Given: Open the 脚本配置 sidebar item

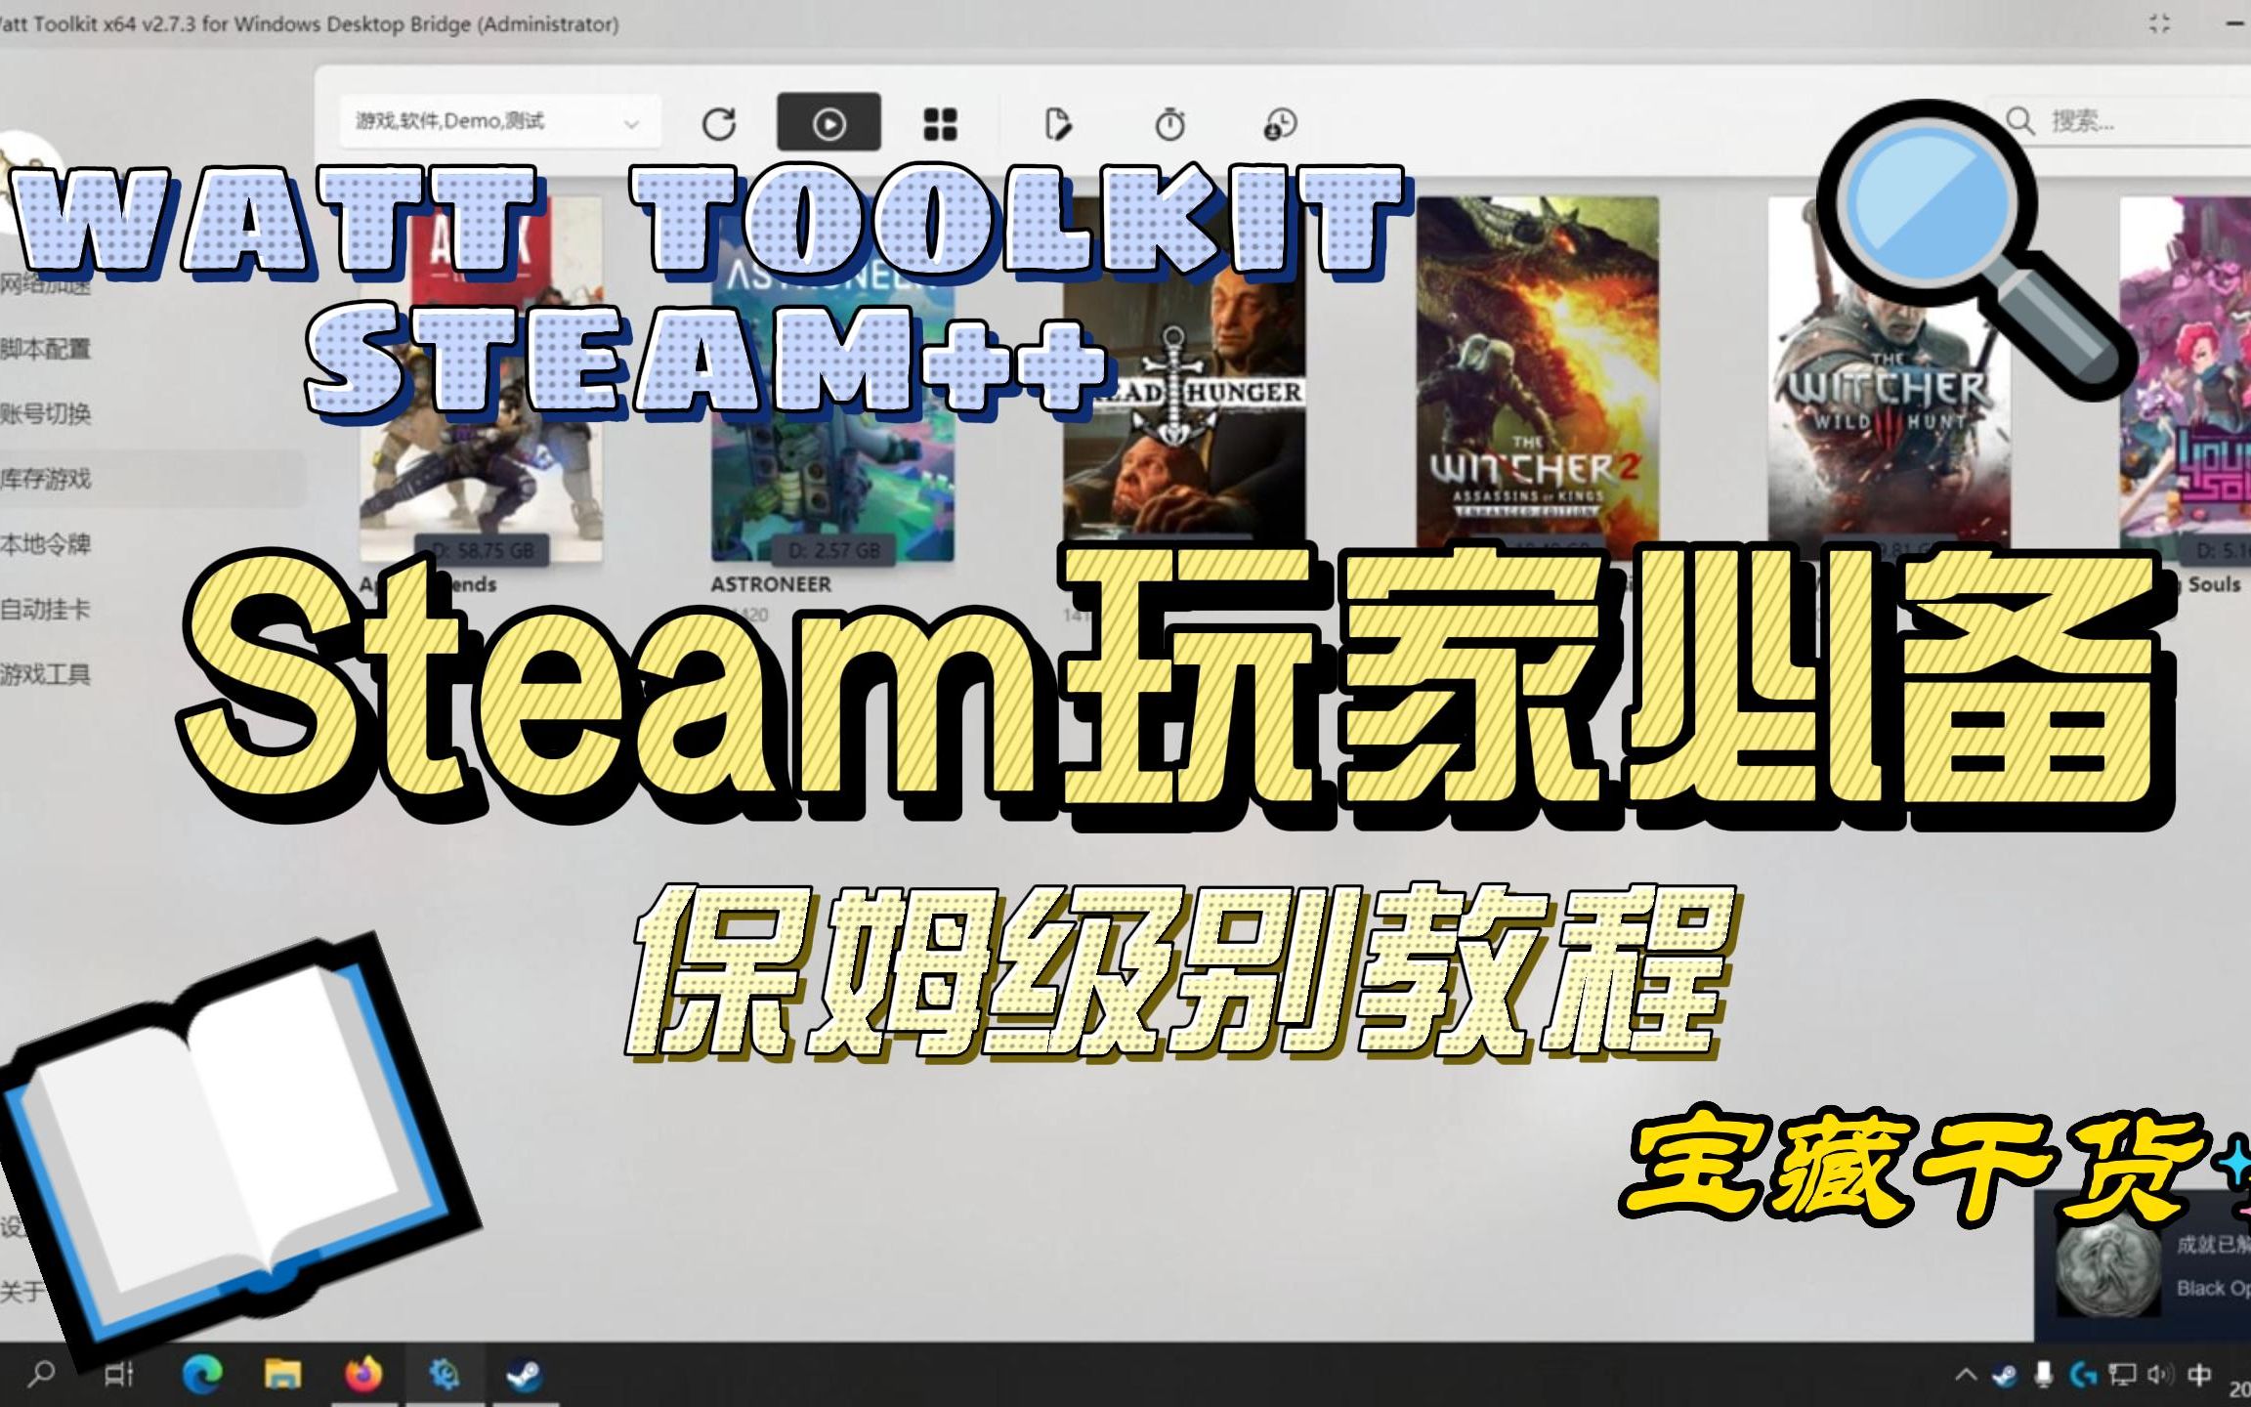Looking at the screenshot, I should (x=47, y=349).
